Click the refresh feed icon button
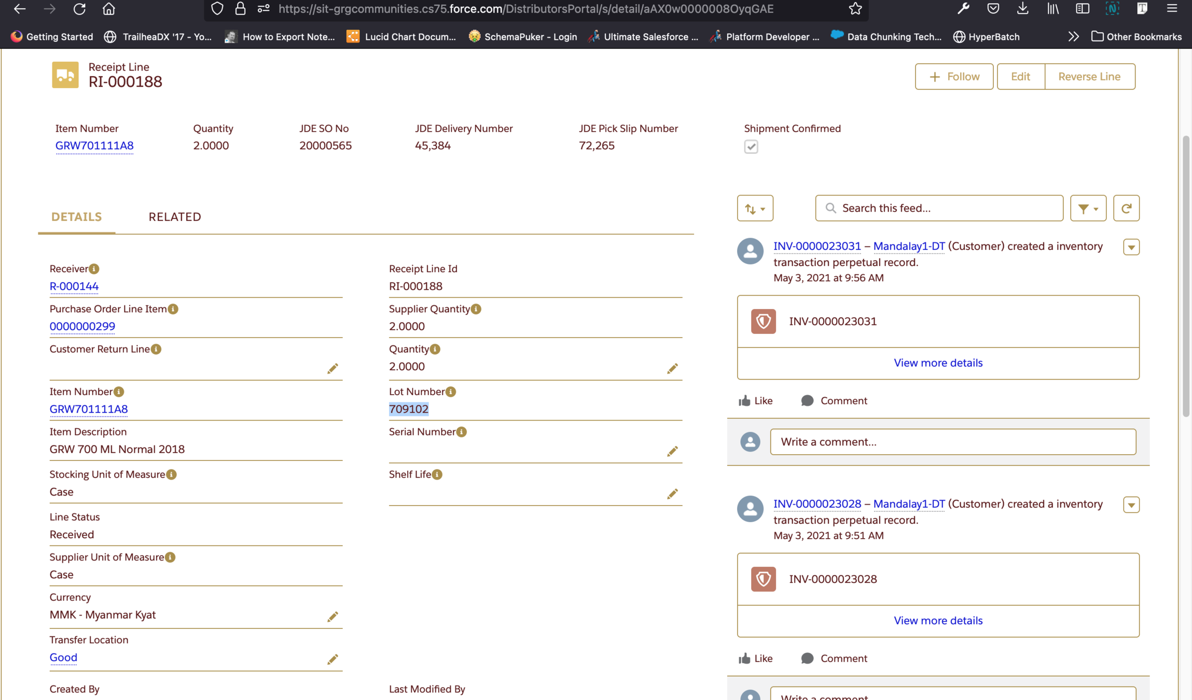This screenshot has height=700, width=1192. (x=1126, y=208)
